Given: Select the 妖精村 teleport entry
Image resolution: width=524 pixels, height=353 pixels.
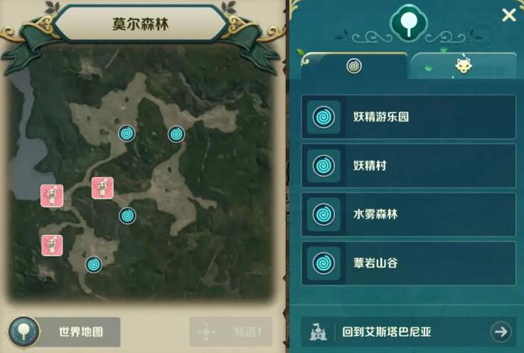Looking at the screenshot, I should (x=408, y=166).
